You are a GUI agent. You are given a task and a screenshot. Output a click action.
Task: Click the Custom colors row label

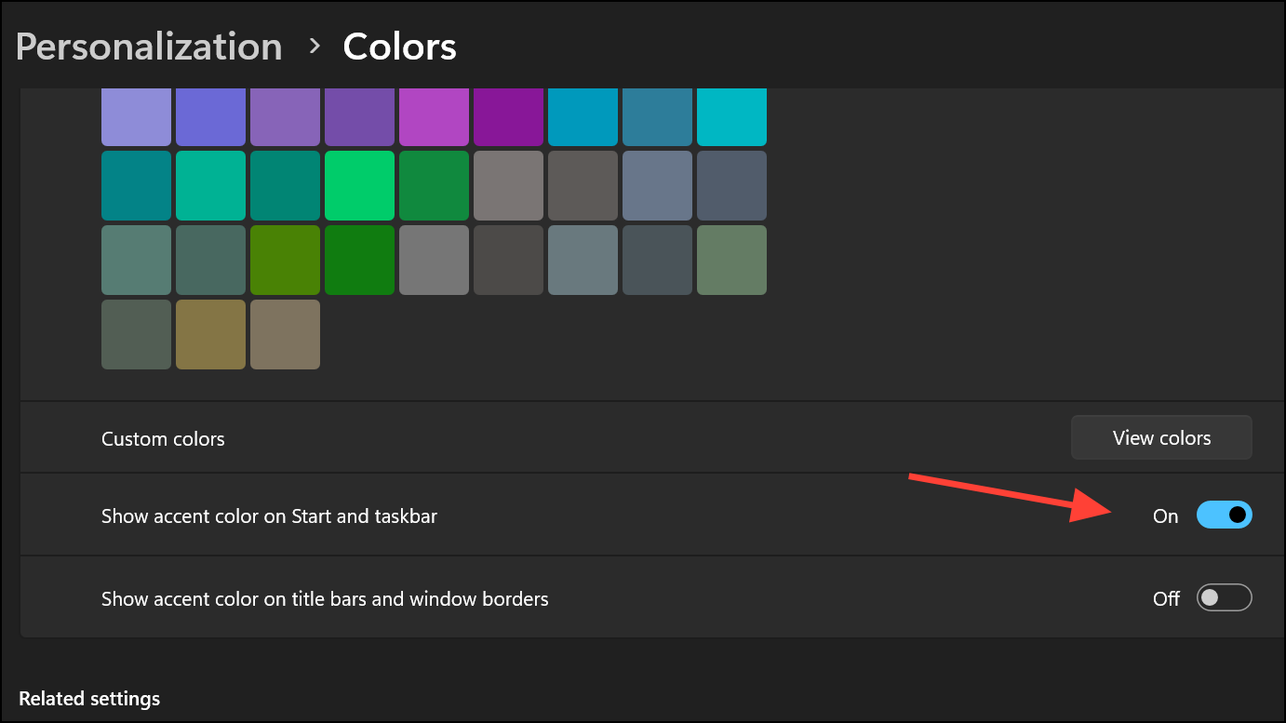tap(163, 438)
